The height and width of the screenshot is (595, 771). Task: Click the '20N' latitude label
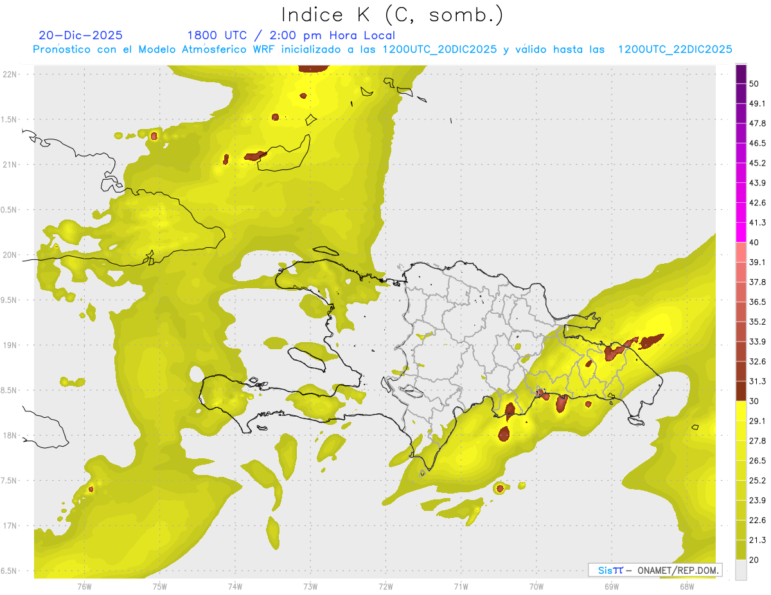click(10, 255)
